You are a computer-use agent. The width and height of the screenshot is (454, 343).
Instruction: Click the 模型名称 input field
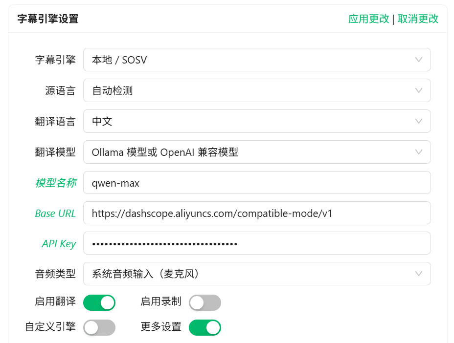256,183
